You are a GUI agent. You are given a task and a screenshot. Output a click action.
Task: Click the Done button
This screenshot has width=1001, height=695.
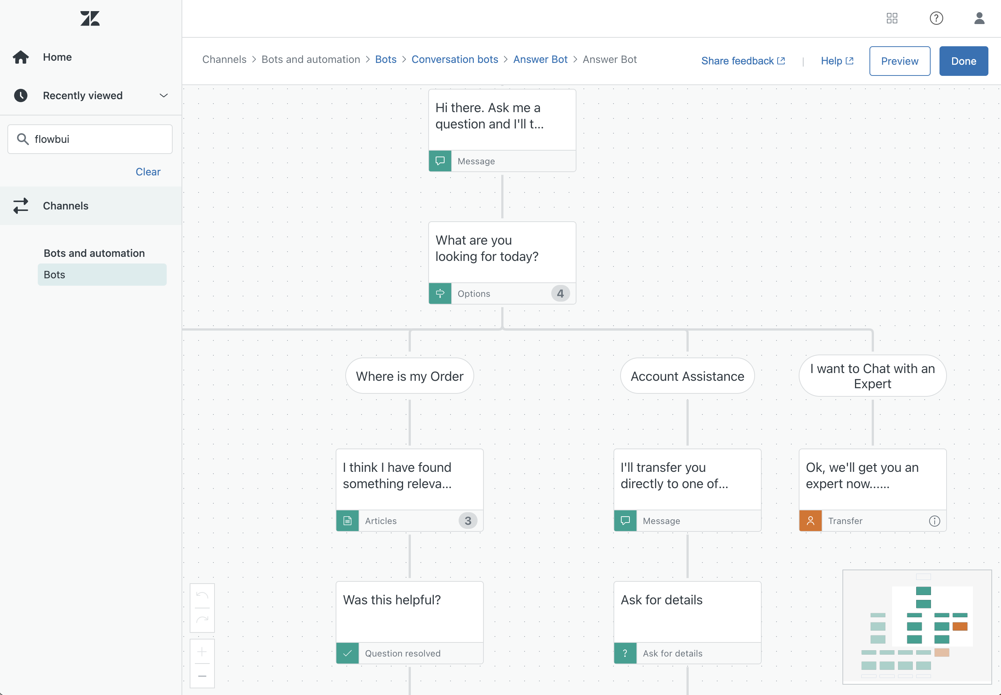point(964,61)
